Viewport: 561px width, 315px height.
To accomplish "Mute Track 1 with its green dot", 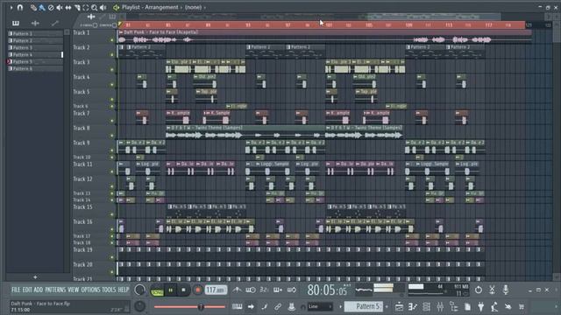I will point(112,40).
